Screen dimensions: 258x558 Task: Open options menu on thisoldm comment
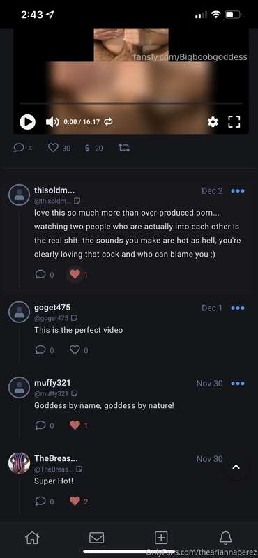(238, 190)
